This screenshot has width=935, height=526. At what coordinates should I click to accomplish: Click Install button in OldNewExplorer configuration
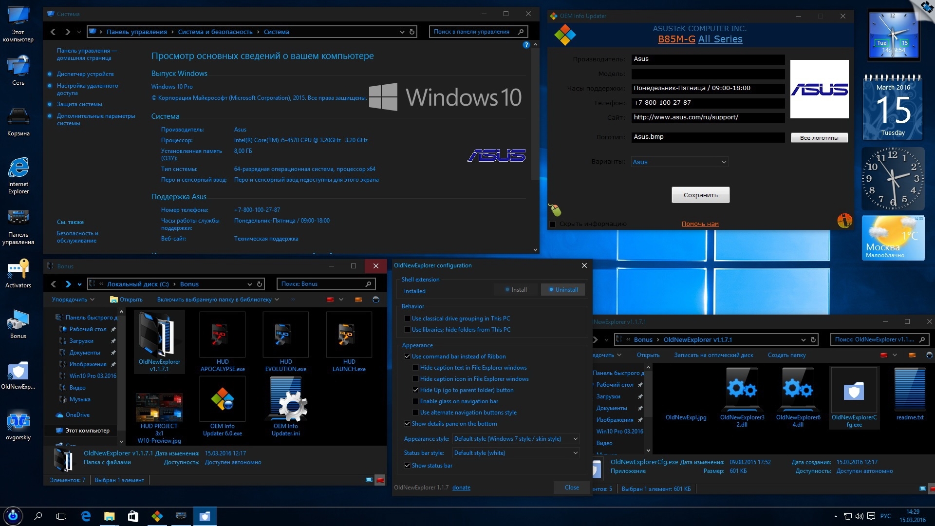[516, 290]
